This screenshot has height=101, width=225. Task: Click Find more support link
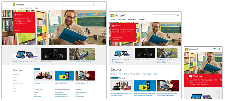click(80, 97)
